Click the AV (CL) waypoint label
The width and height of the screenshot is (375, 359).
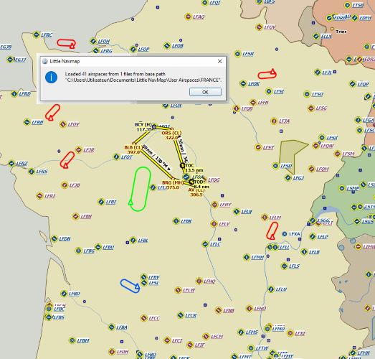click(196, 192)
